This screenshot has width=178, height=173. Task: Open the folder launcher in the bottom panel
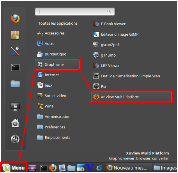tap(71, 168)
